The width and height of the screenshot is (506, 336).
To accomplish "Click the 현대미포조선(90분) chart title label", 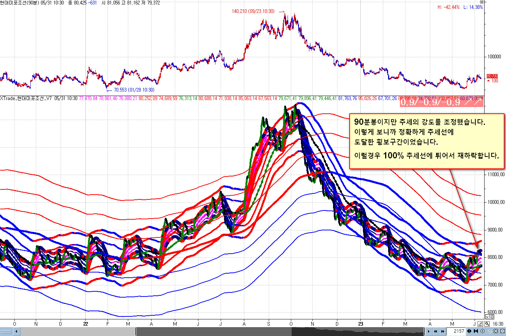I will point(21,3).
